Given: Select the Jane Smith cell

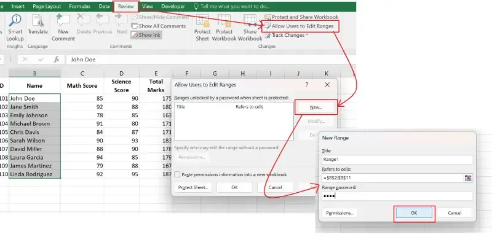Looking at the screenshot, I should (34, 107).
